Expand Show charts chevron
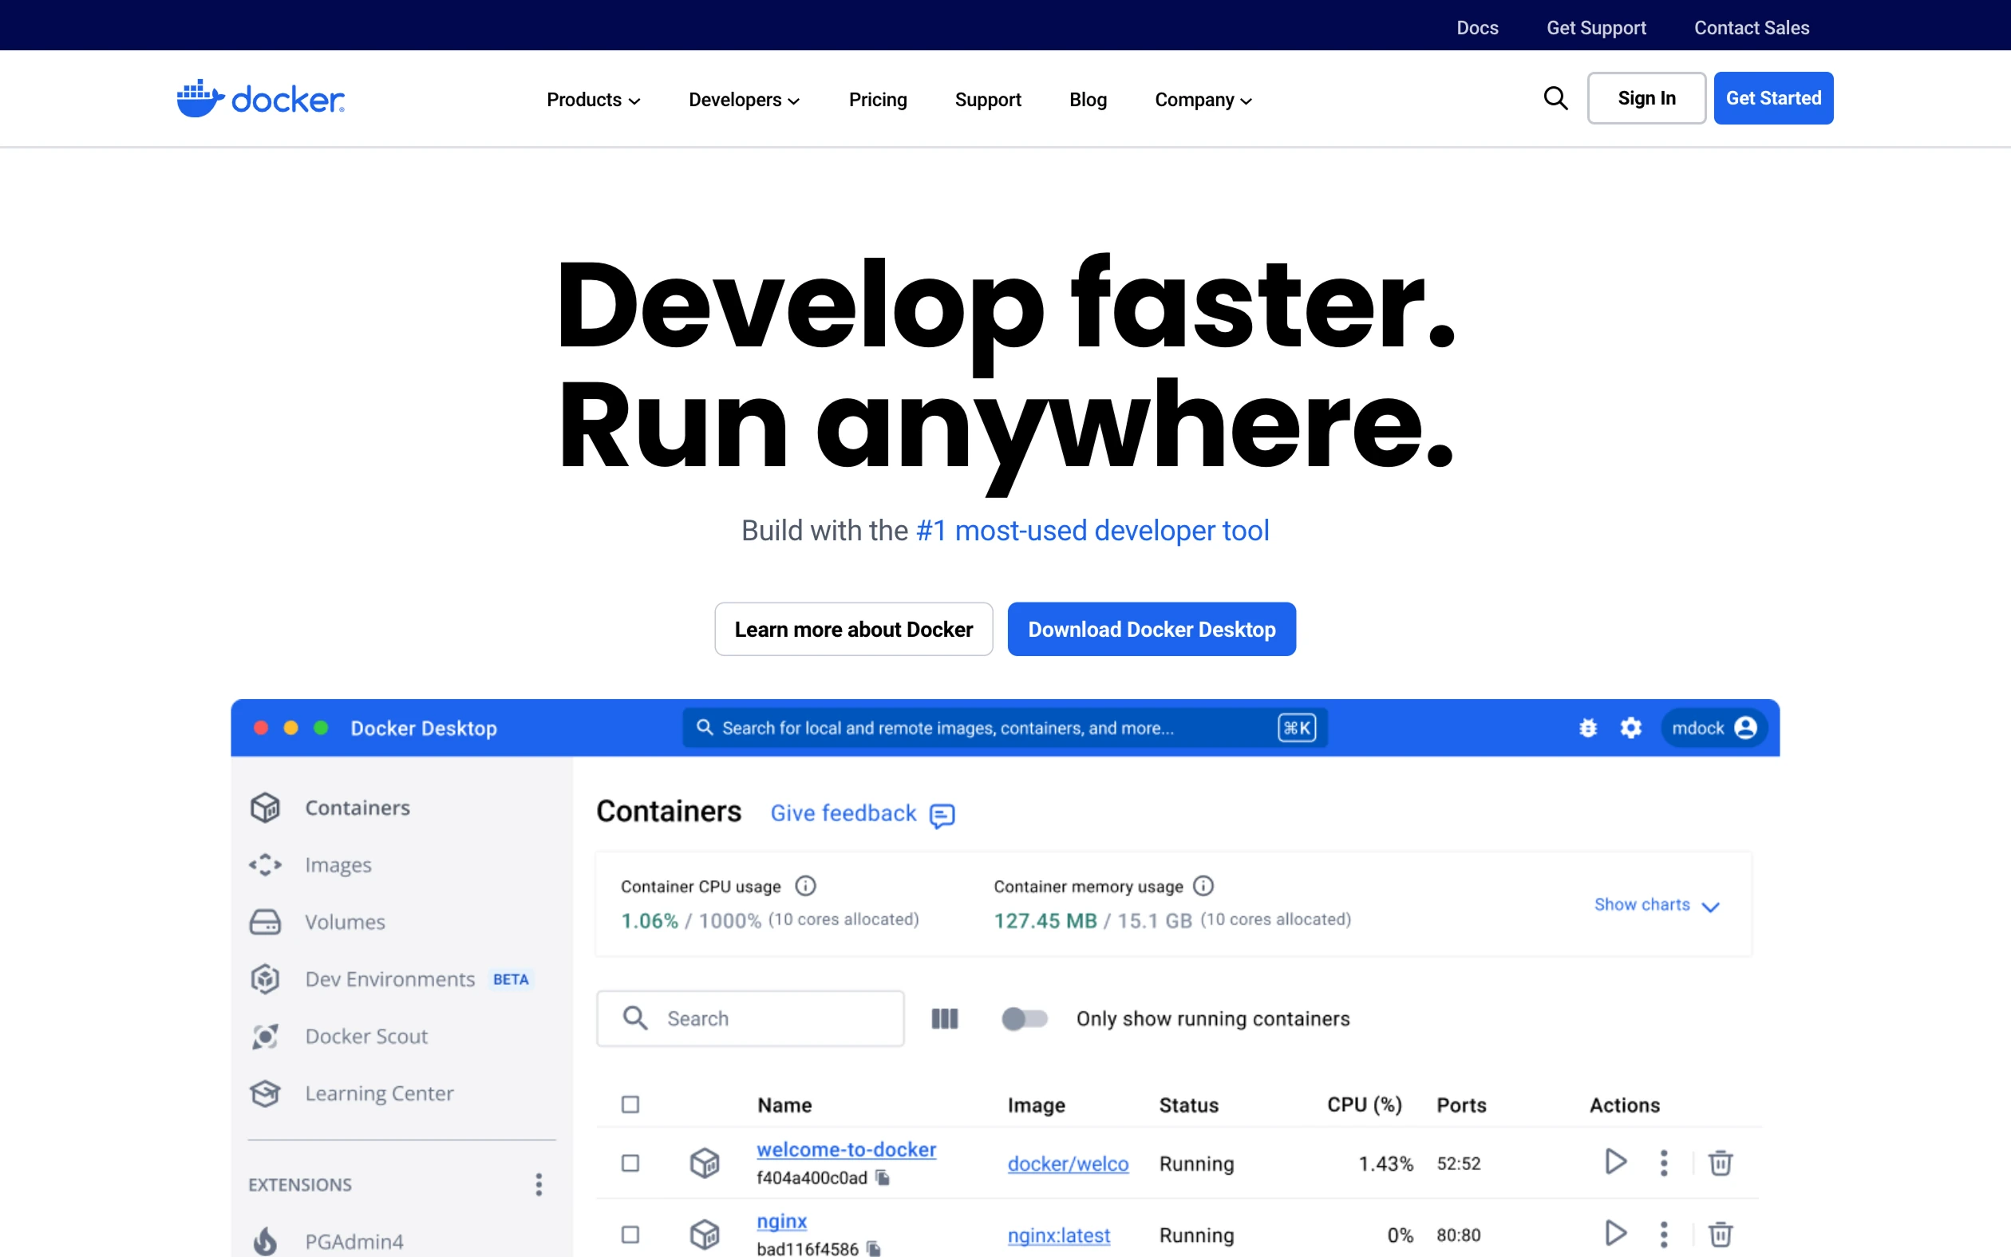 (1710, 906)
